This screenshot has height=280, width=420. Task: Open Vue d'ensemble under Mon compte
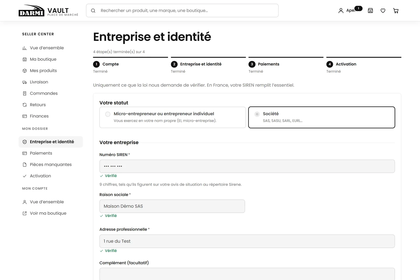click(51, 202)
